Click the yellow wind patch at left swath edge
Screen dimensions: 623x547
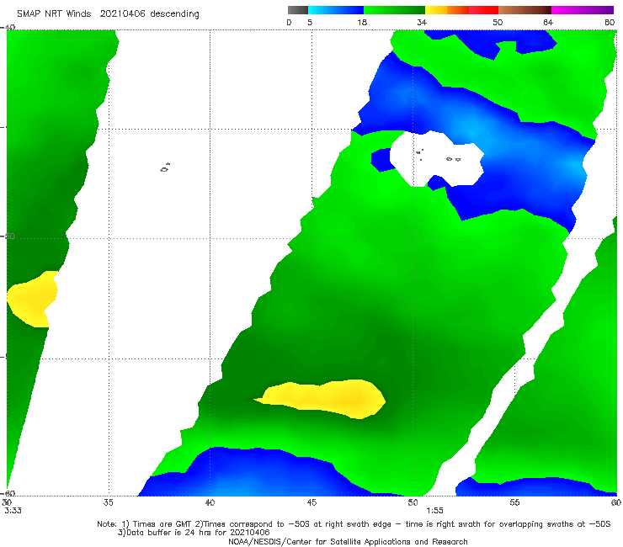pos(32,299)
